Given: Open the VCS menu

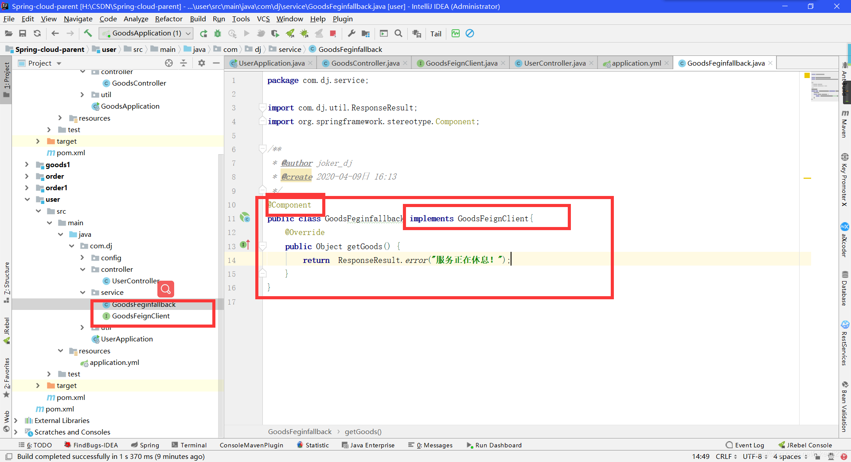Looking at the screenshot, I should [x=263, y=19].
